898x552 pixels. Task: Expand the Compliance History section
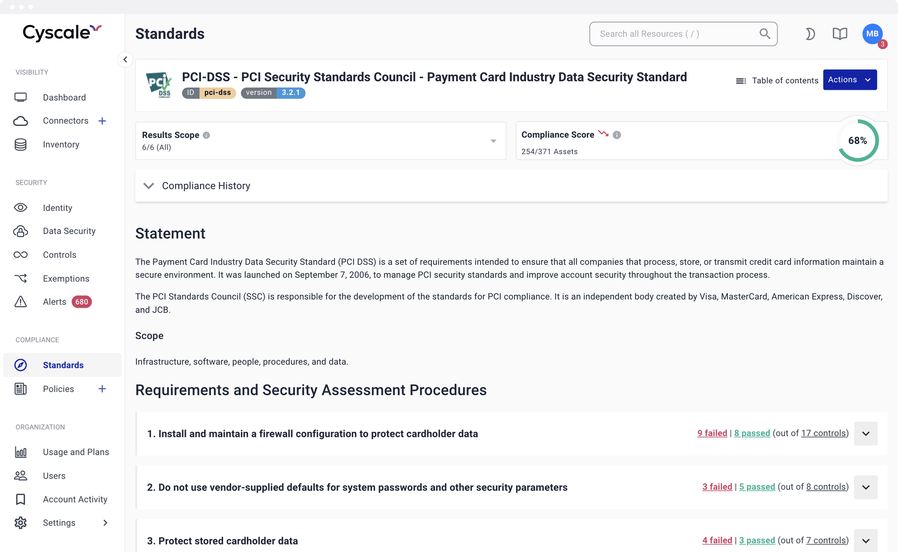149,186
